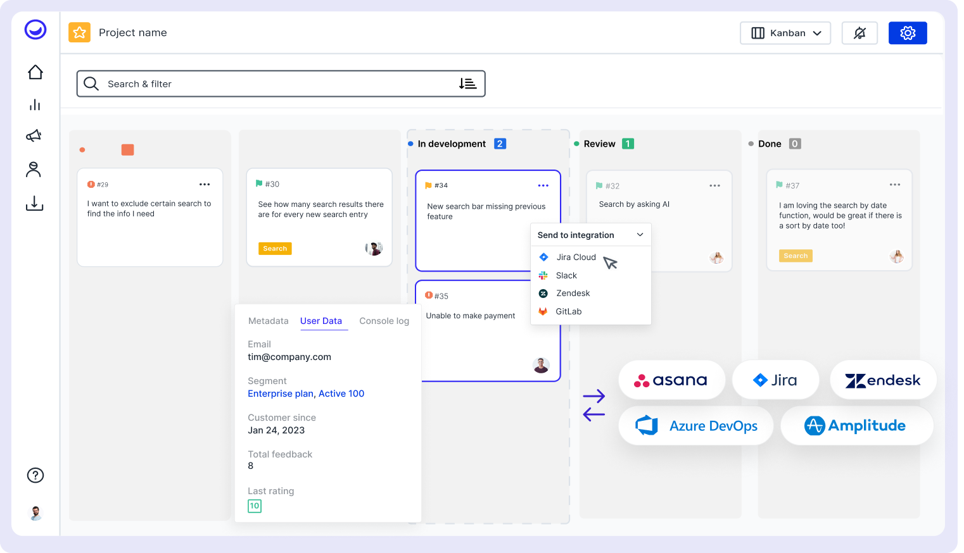Image resolution: width=964 pixels, height=553 pixels.
Task: Choose Slack in the Send to integration menu
Action: coord(566,275)
